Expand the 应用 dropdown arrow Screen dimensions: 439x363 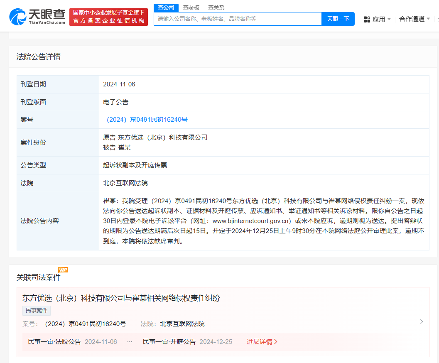tap(389, 19)
